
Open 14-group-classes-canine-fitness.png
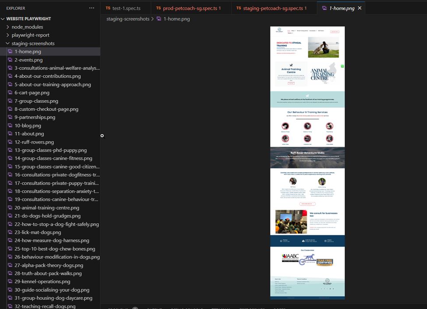[50, 158]
